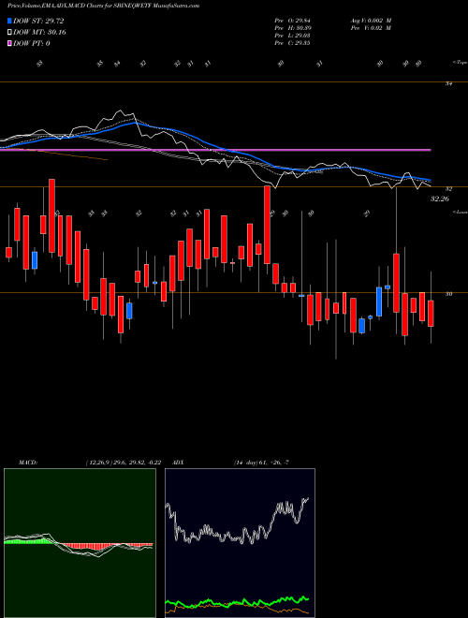Click the 32.26 current value label

point(440,199)
